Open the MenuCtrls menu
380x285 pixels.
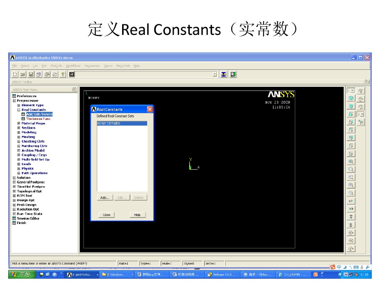123,66
